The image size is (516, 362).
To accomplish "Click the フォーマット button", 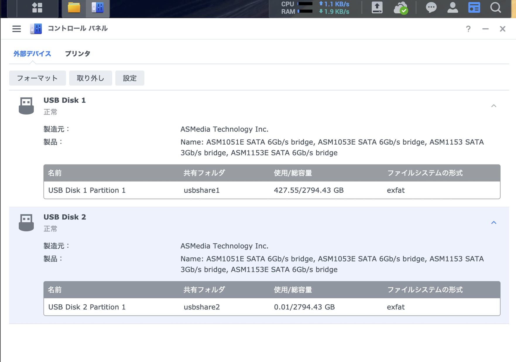I will coord(37,78).
